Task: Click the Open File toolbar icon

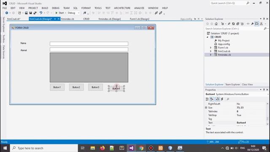Action: 26,13
